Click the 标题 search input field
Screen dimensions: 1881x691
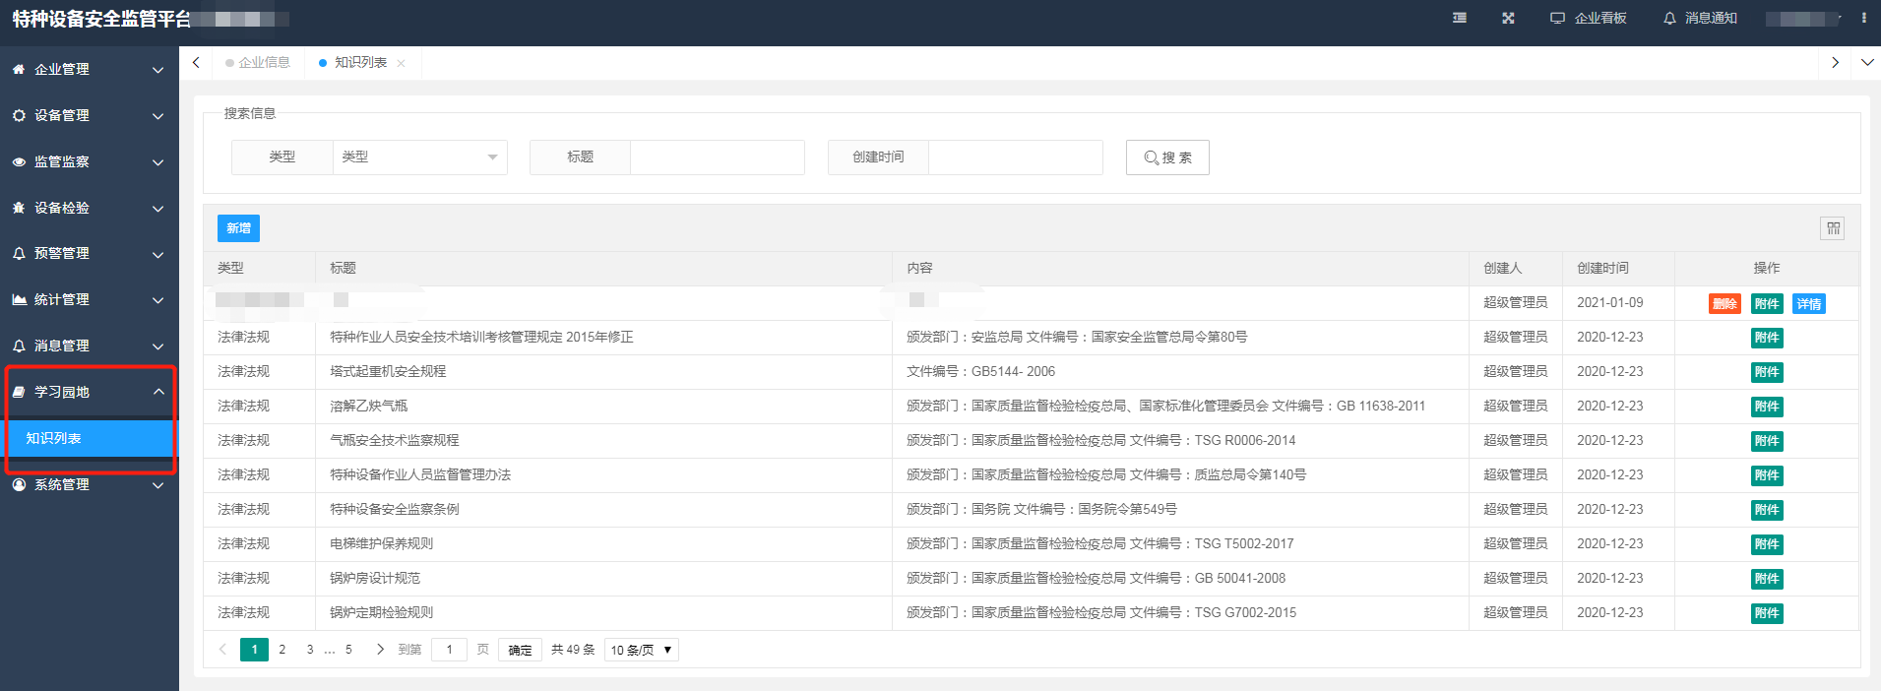[x=717, y=157]
